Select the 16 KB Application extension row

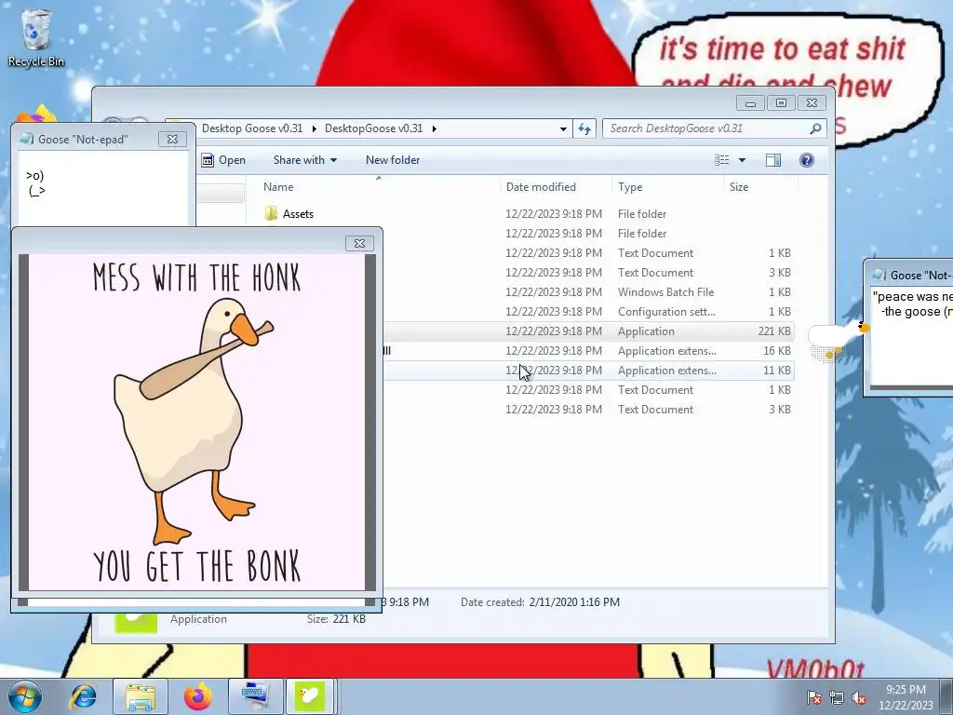click(x=587, y=351)
